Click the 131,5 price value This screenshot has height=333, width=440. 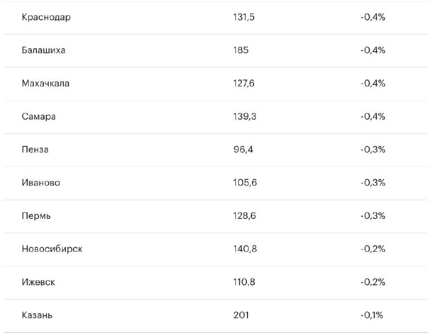click(244, 18)
